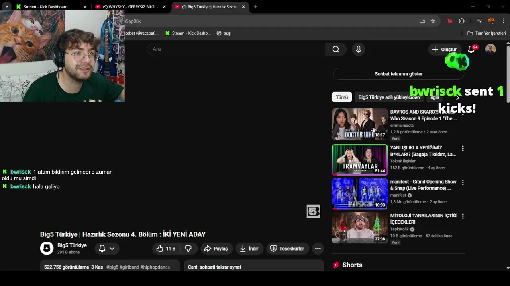This screenshot has width=510, height=286.
Task: Open options for YANLIŞLIKLA YEDİĞİMİZ video
Action: point(463,148)
